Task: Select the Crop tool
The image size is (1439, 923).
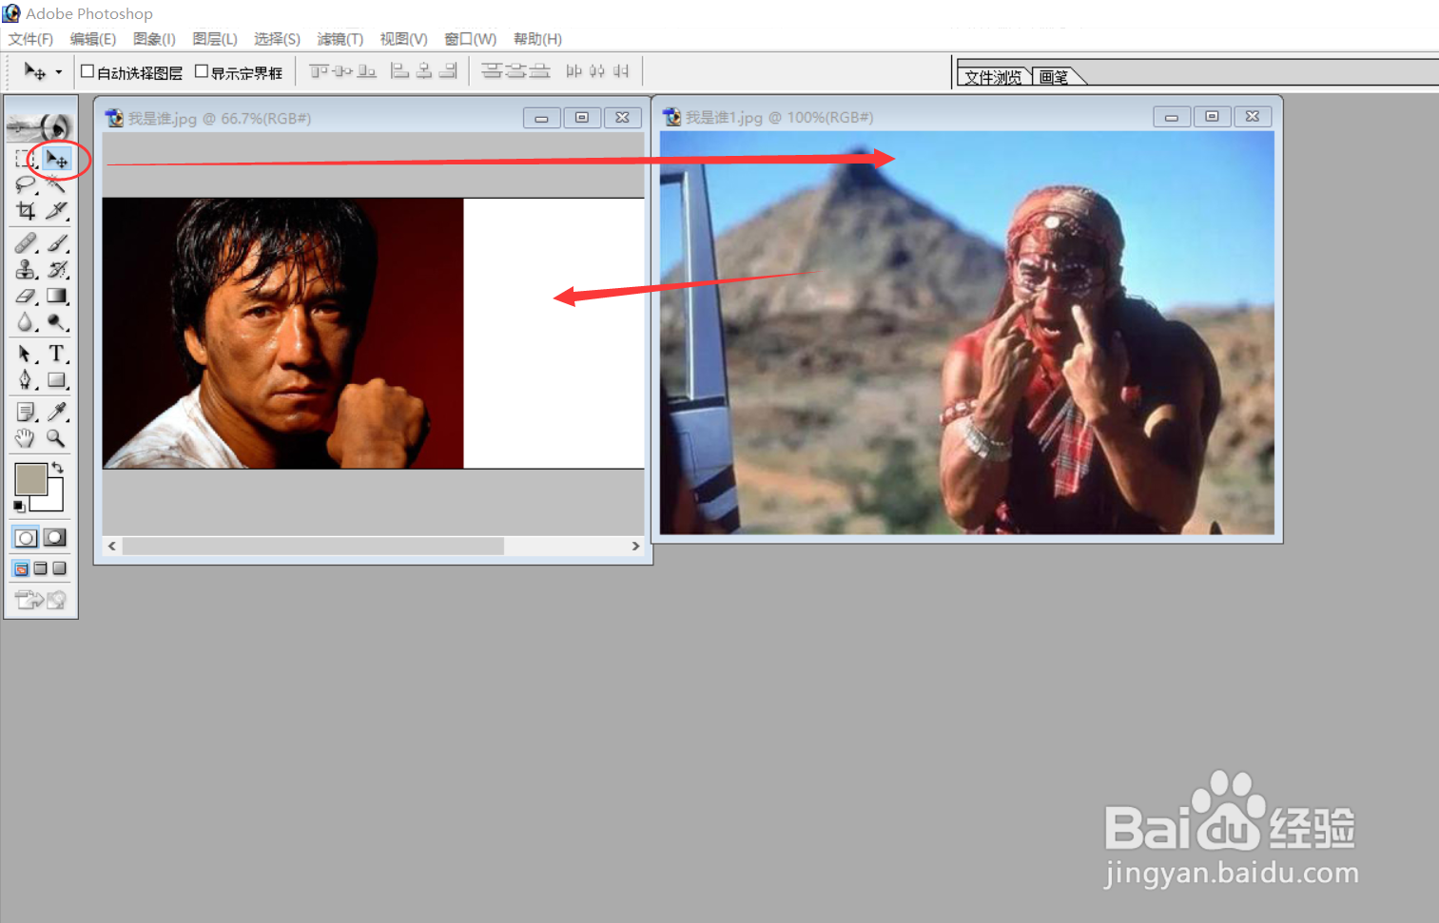Action: [26, 211]
